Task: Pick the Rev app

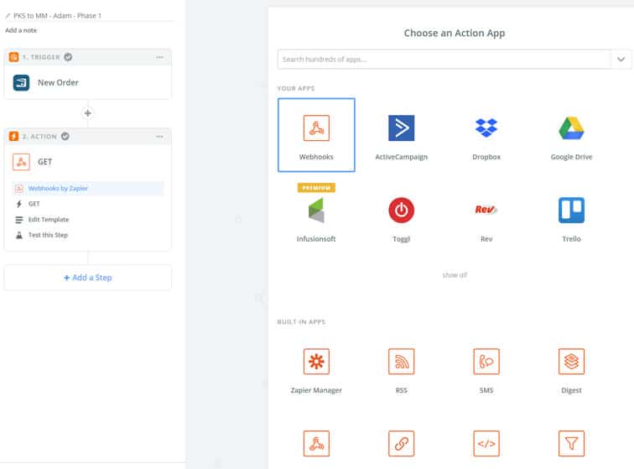Action: point(486,216)
